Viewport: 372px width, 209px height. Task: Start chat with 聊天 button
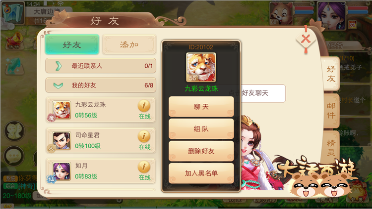(201, 107)
